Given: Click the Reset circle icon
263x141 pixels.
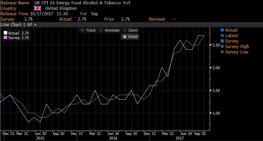Looking at the screenshot, I should pyautogui.click(x=125, y=37).
